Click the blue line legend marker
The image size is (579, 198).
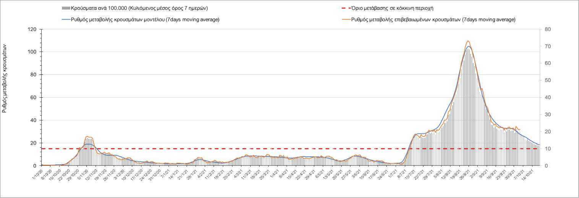(65, 19)
